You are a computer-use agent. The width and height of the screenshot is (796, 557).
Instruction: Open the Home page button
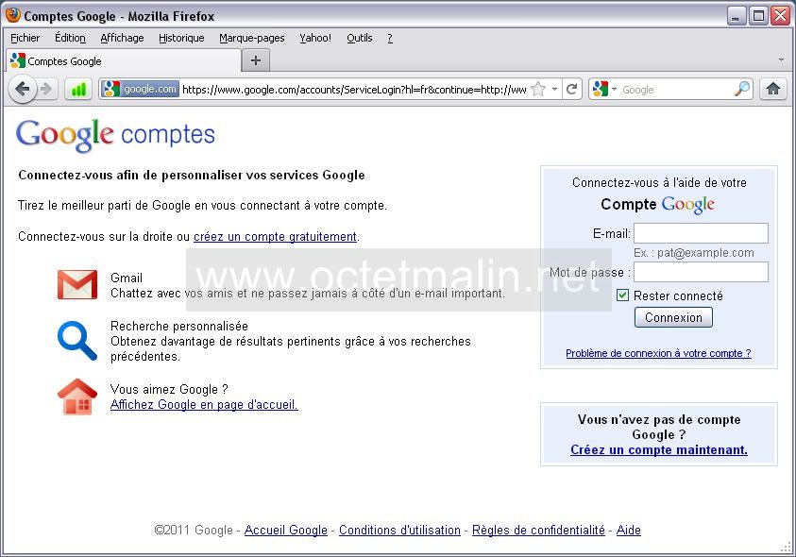point(773,90)
